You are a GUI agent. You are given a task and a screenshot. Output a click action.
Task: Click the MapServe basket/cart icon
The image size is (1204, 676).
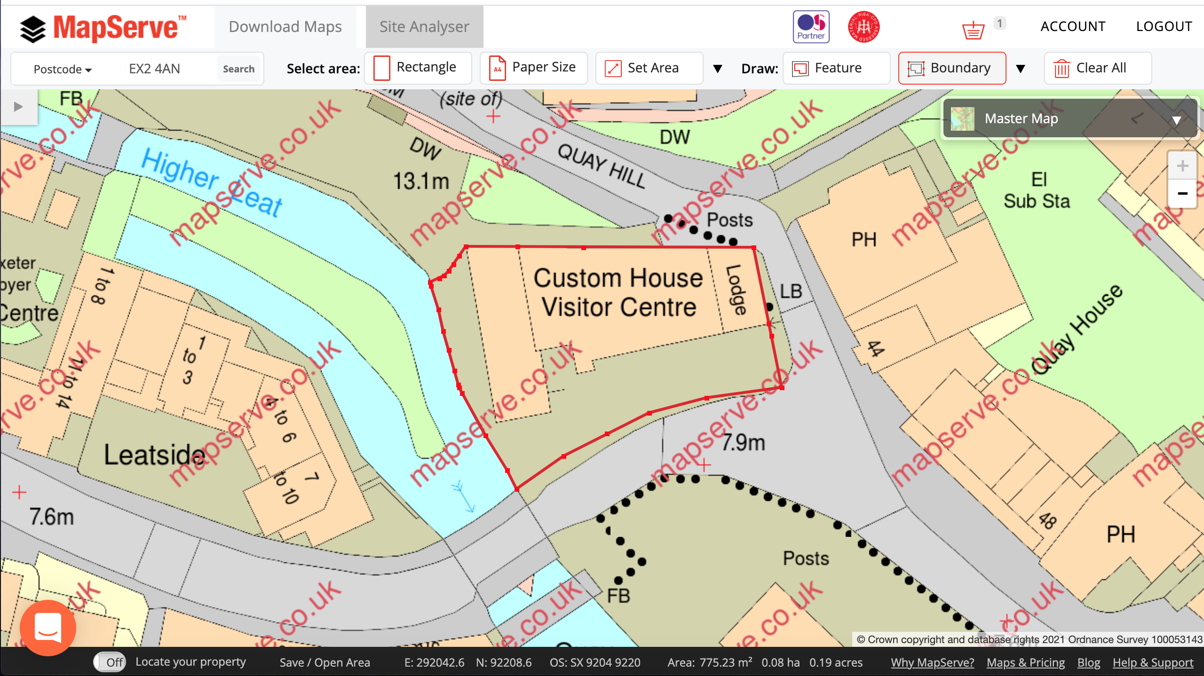(973, 27)
